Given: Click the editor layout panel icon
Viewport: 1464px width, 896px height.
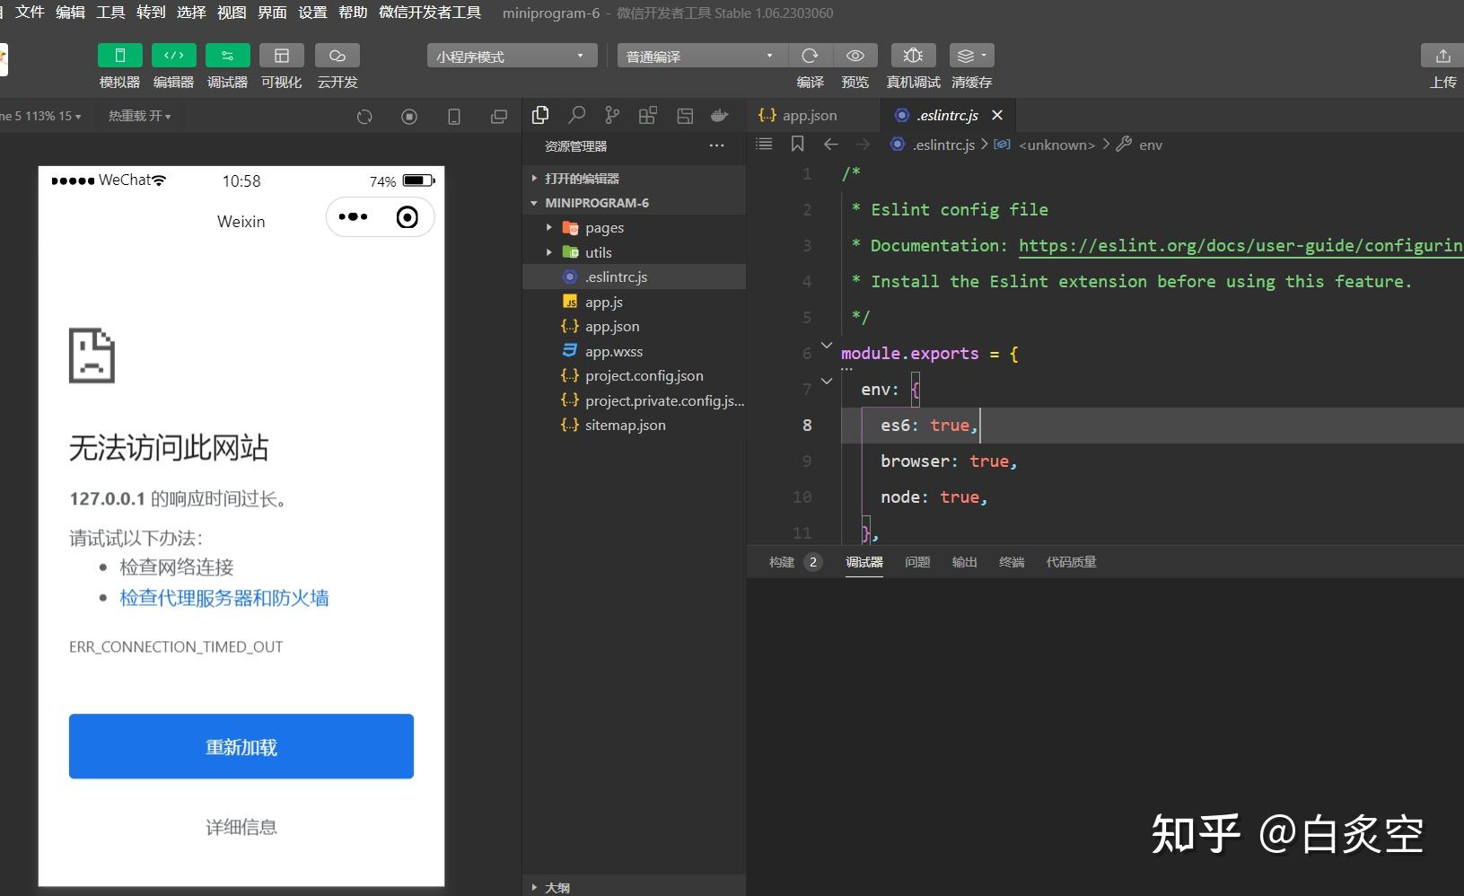Looking at the screenshot, I should point(685,115).
